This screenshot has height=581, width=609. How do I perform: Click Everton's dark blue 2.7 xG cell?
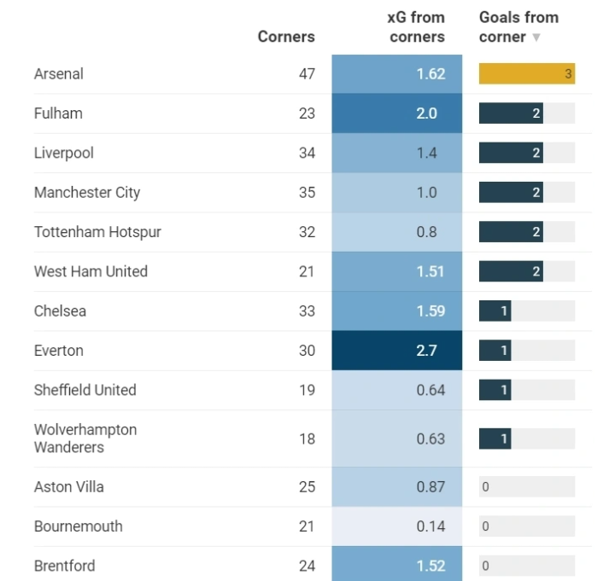(x=397, y=351)
